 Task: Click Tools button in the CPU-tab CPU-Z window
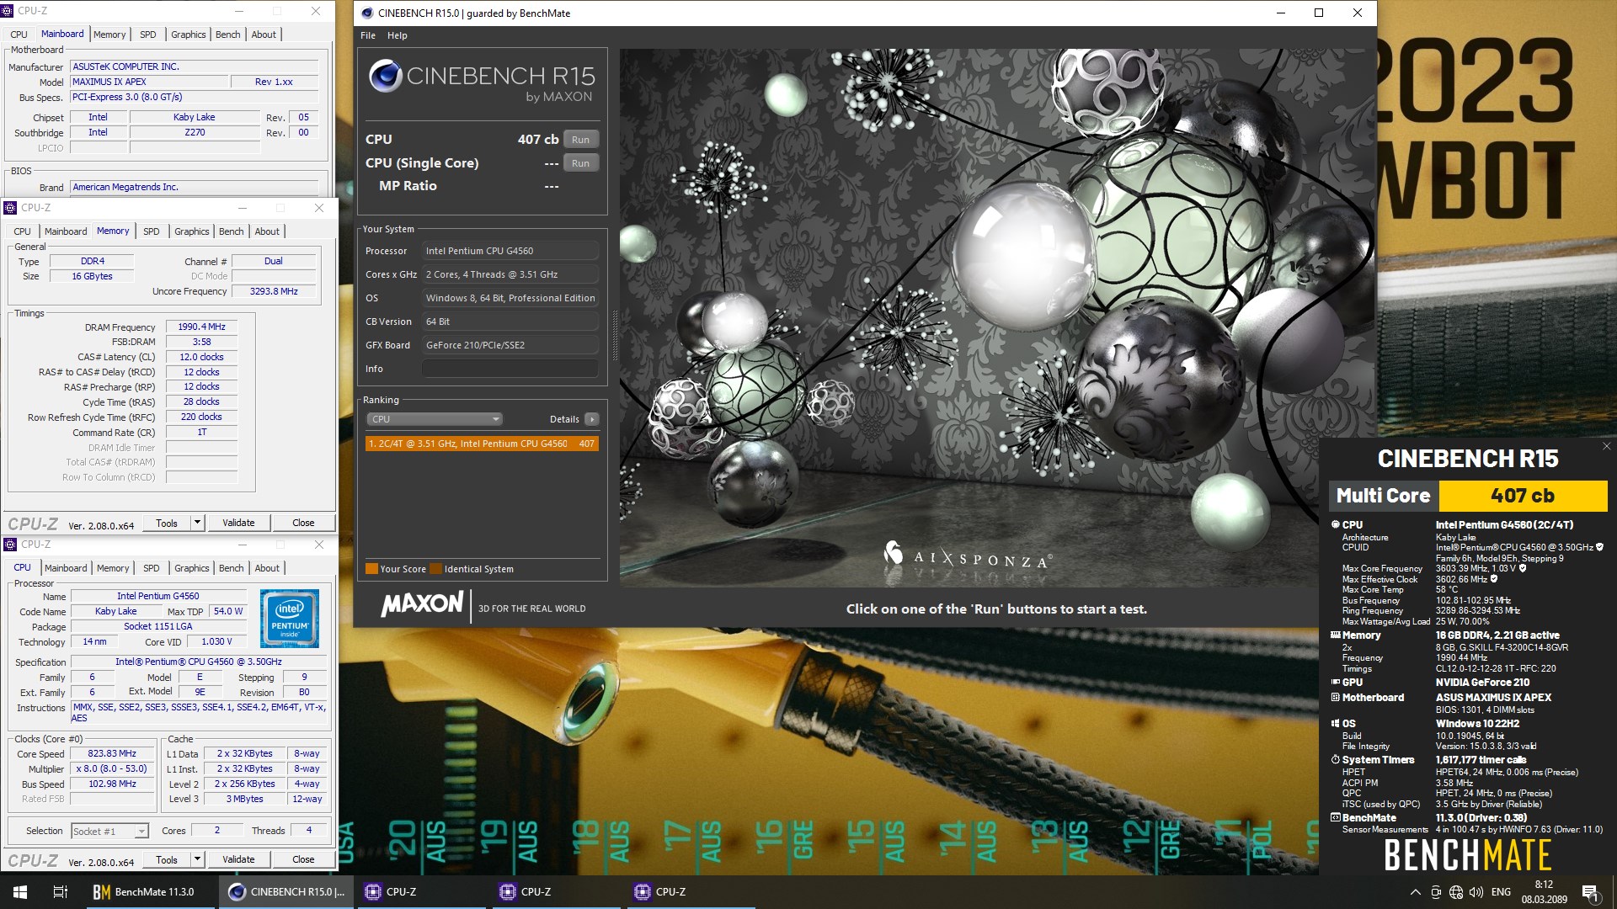[167, 859]
